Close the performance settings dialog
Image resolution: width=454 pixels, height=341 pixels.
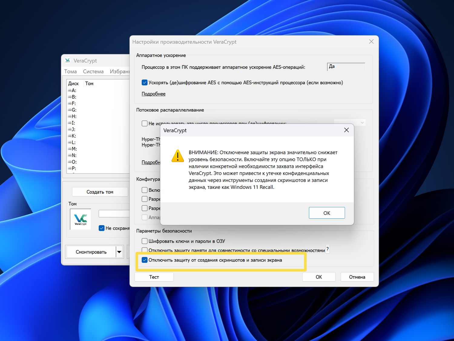(x=371, y=42)
